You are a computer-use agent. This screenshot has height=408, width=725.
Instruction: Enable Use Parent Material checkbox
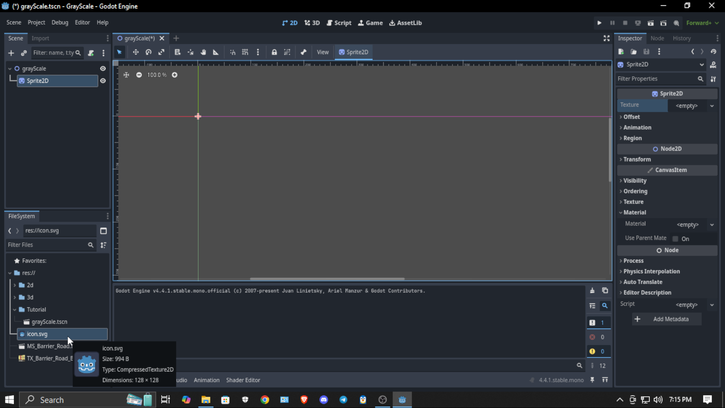click(x=676, y=239)
